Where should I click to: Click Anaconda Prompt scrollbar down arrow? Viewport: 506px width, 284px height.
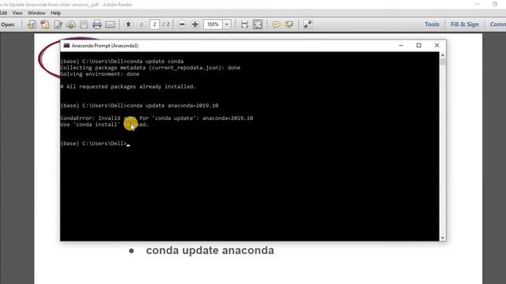point(443,238)
